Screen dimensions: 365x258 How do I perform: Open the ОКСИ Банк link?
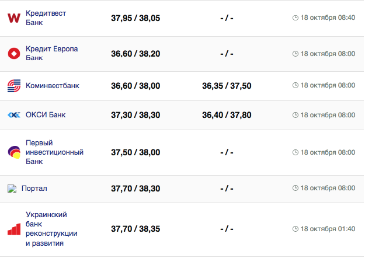(46, 115)
